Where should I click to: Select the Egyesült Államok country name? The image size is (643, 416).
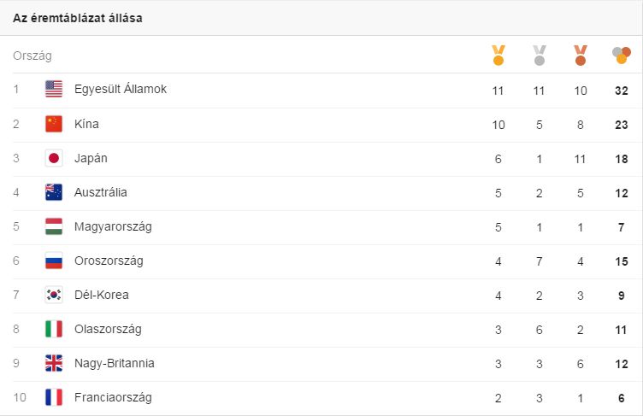point(121,89)
